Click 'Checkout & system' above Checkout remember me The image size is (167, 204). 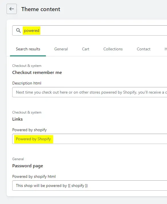click(27, 66)
